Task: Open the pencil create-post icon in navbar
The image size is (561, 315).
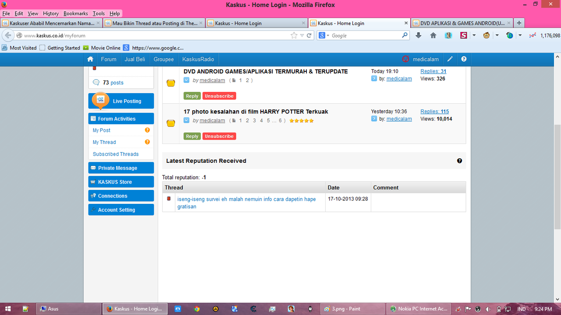Action: (x=450, y=59)
